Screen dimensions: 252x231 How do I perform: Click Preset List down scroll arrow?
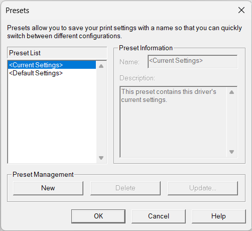coord(101,158)
